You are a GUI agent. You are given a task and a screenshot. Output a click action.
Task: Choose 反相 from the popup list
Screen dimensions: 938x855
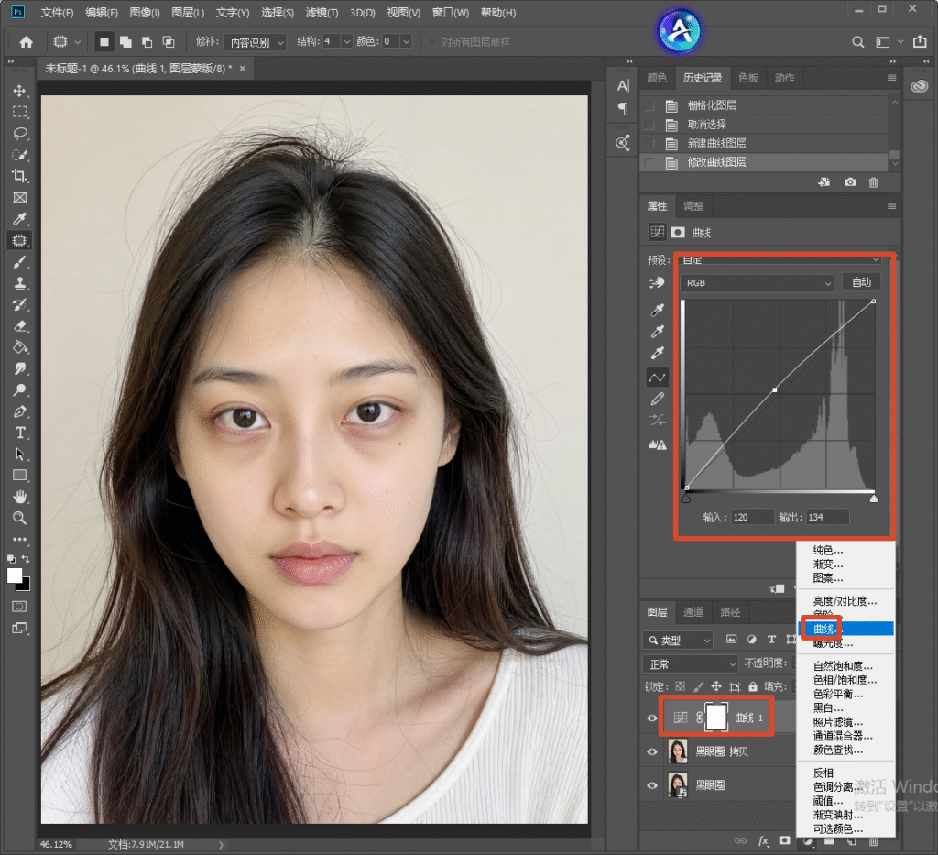pos(845,773)
